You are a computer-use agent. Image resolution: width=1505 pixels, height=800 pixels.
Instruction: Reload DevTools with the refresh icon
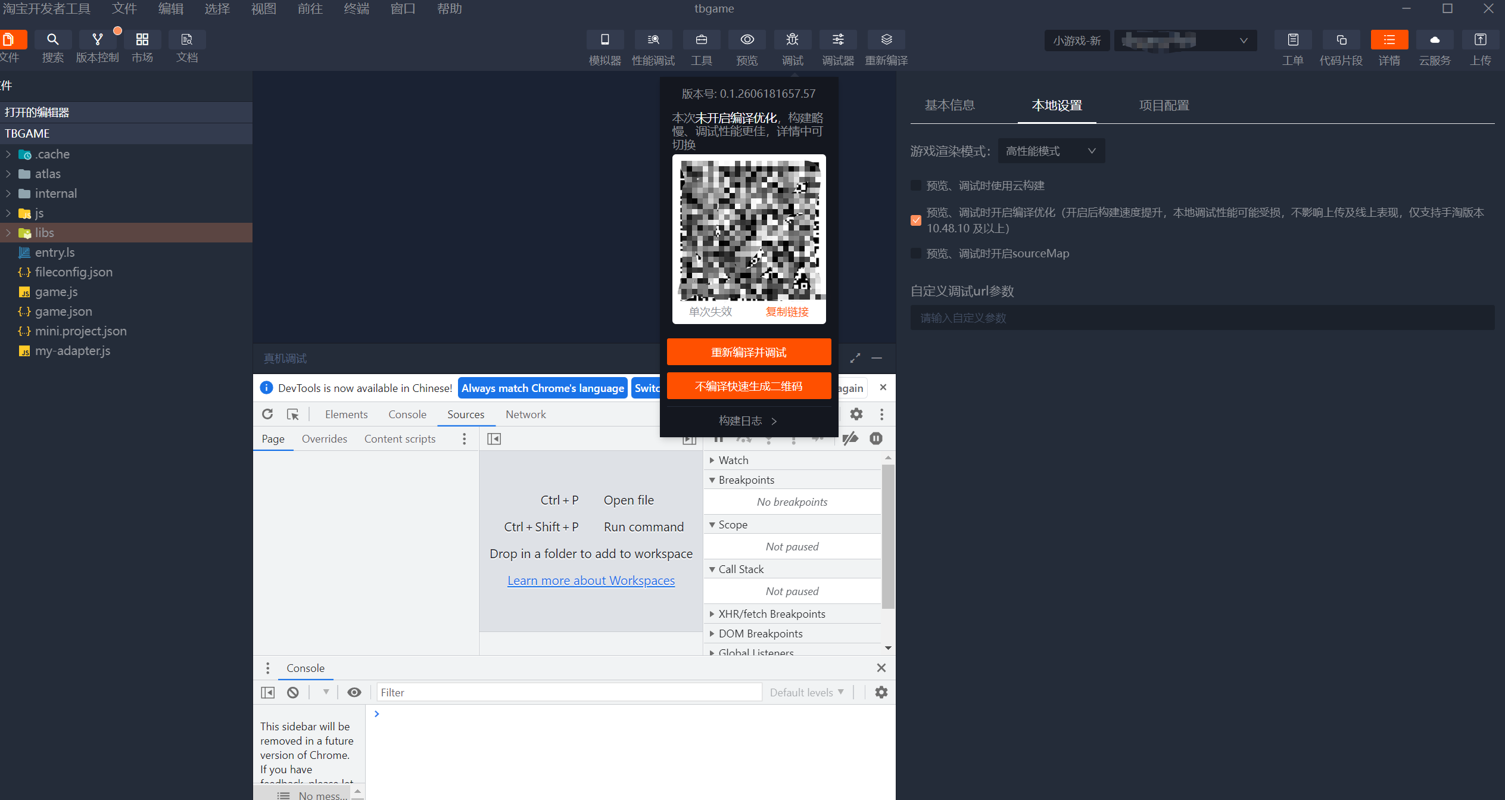pos(267,414)
